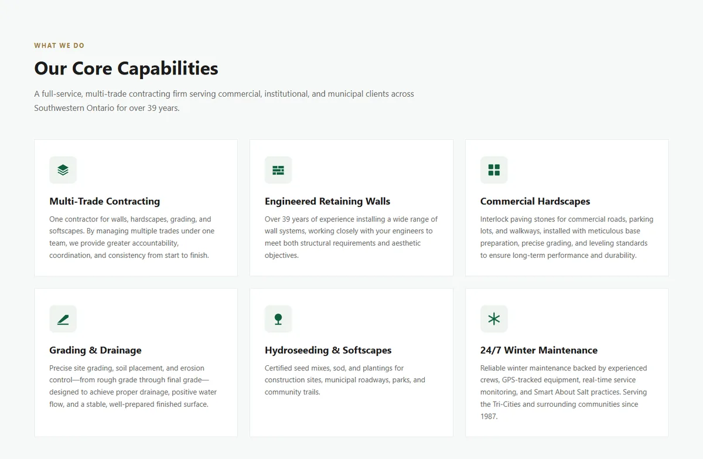Click the Our Core Capabilities title

[126, 68]
